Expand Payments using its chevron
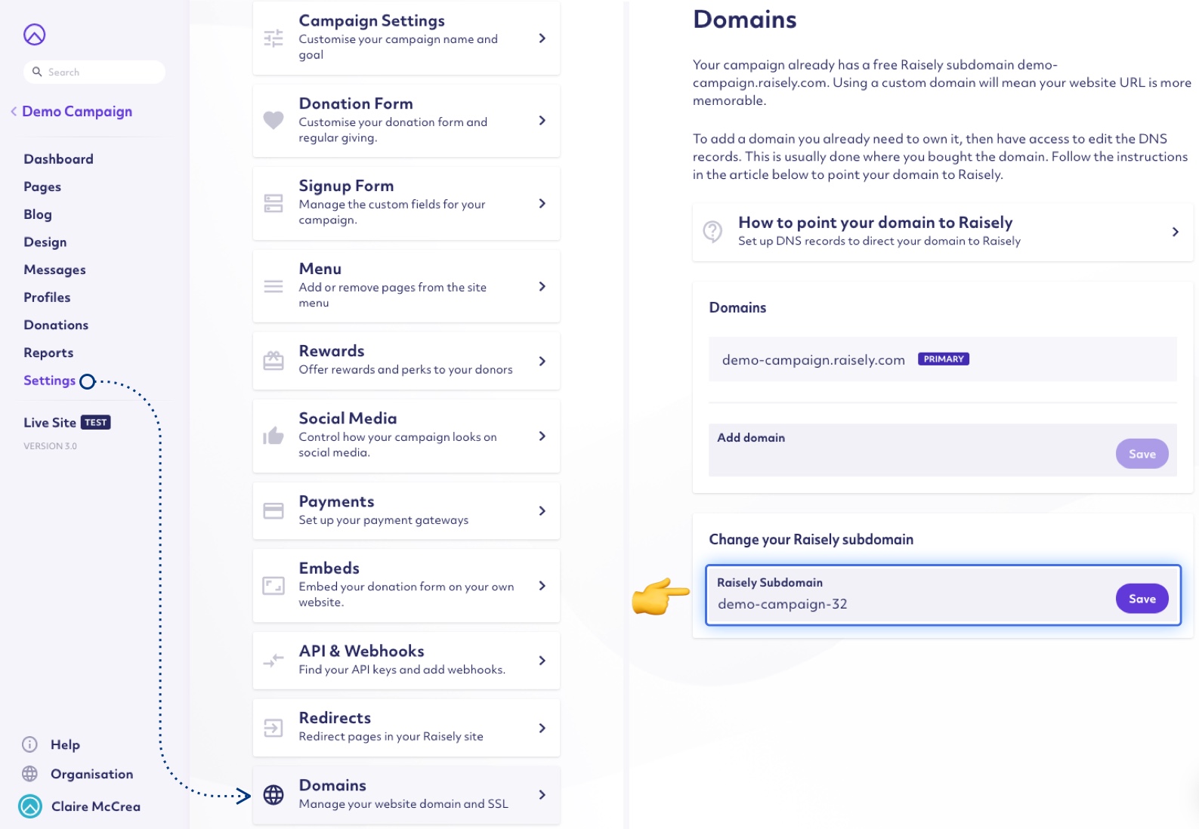Viewport: 1199px width, 829px height. pyautogui.click(x=542, y=511)
